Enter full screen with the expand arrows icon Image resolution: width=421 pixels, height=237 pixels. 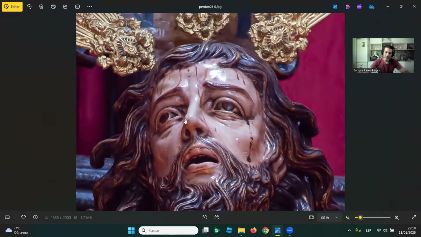click(x=414, y=217)
